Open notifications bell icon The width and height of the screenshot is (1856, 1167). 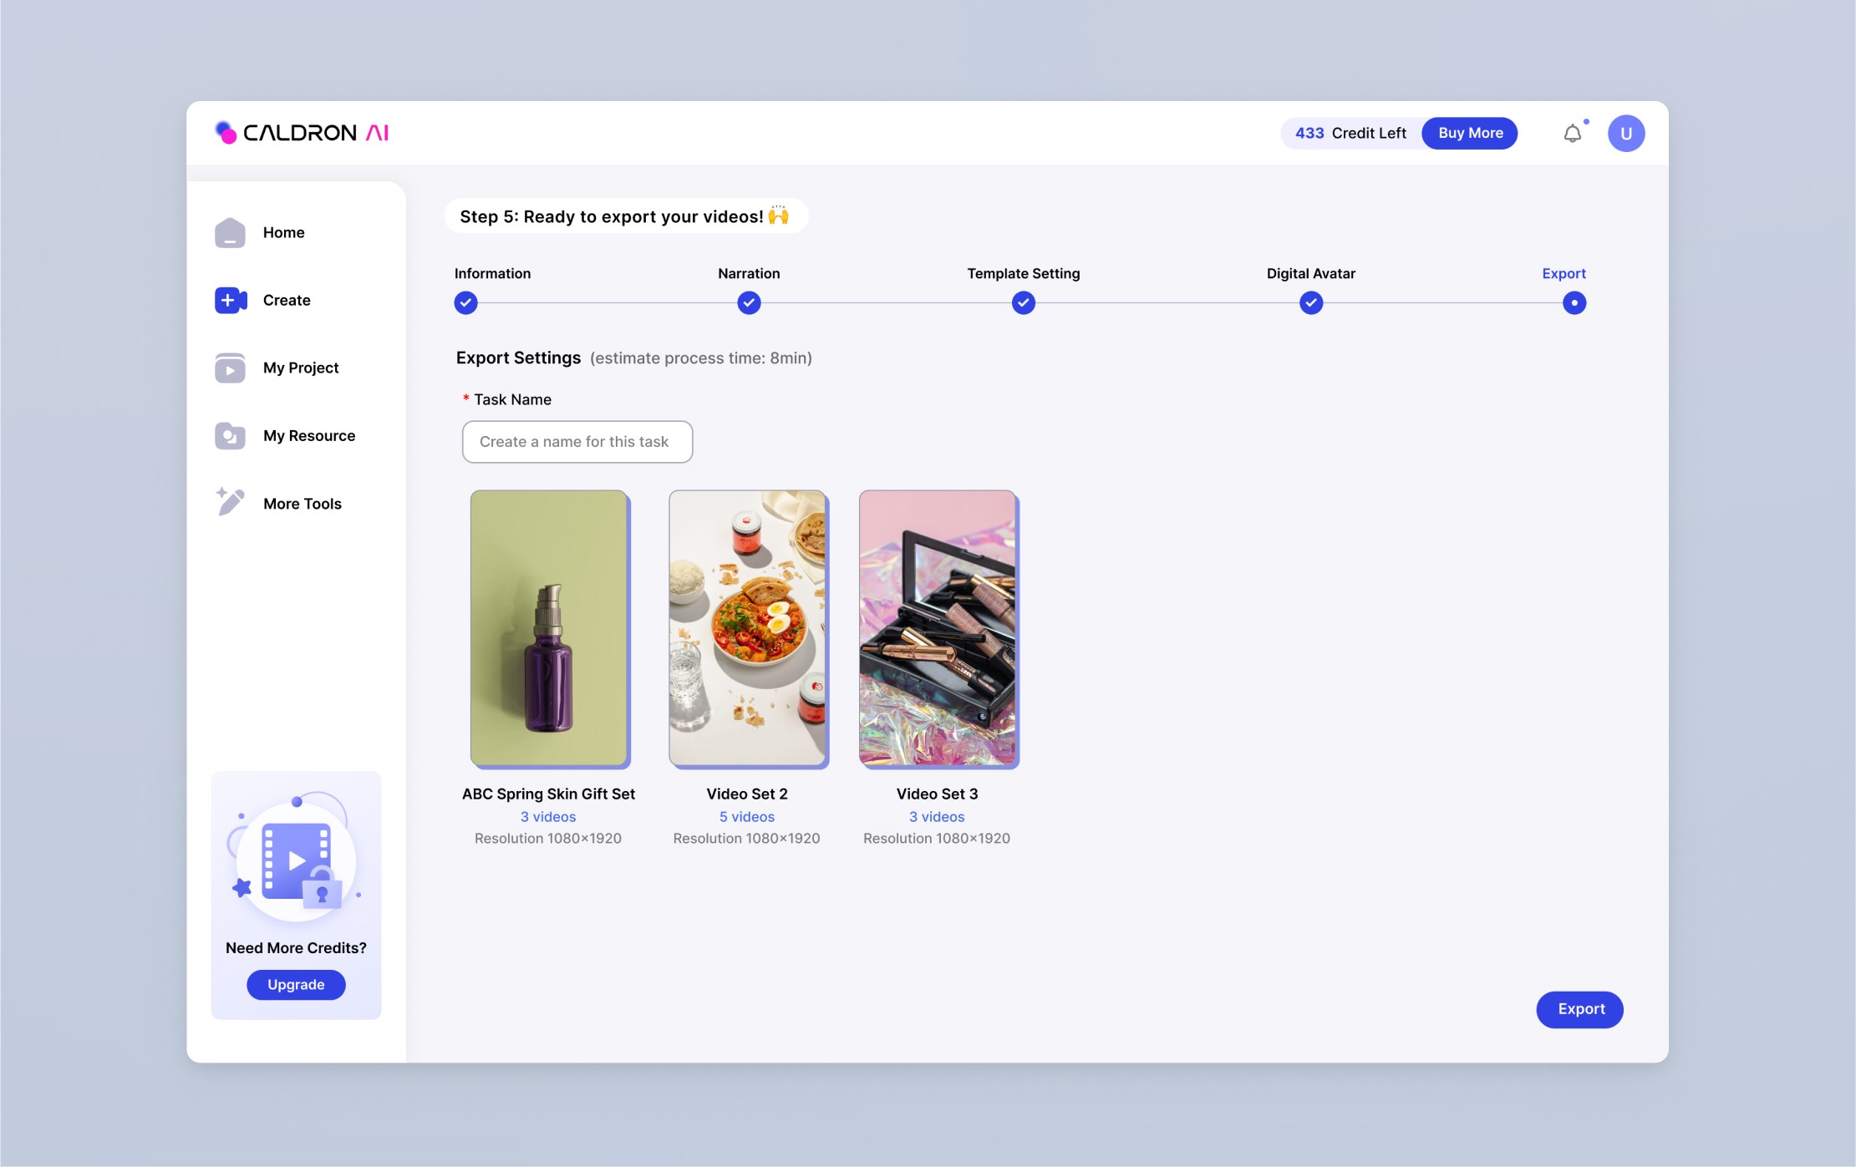[1572, 134]
